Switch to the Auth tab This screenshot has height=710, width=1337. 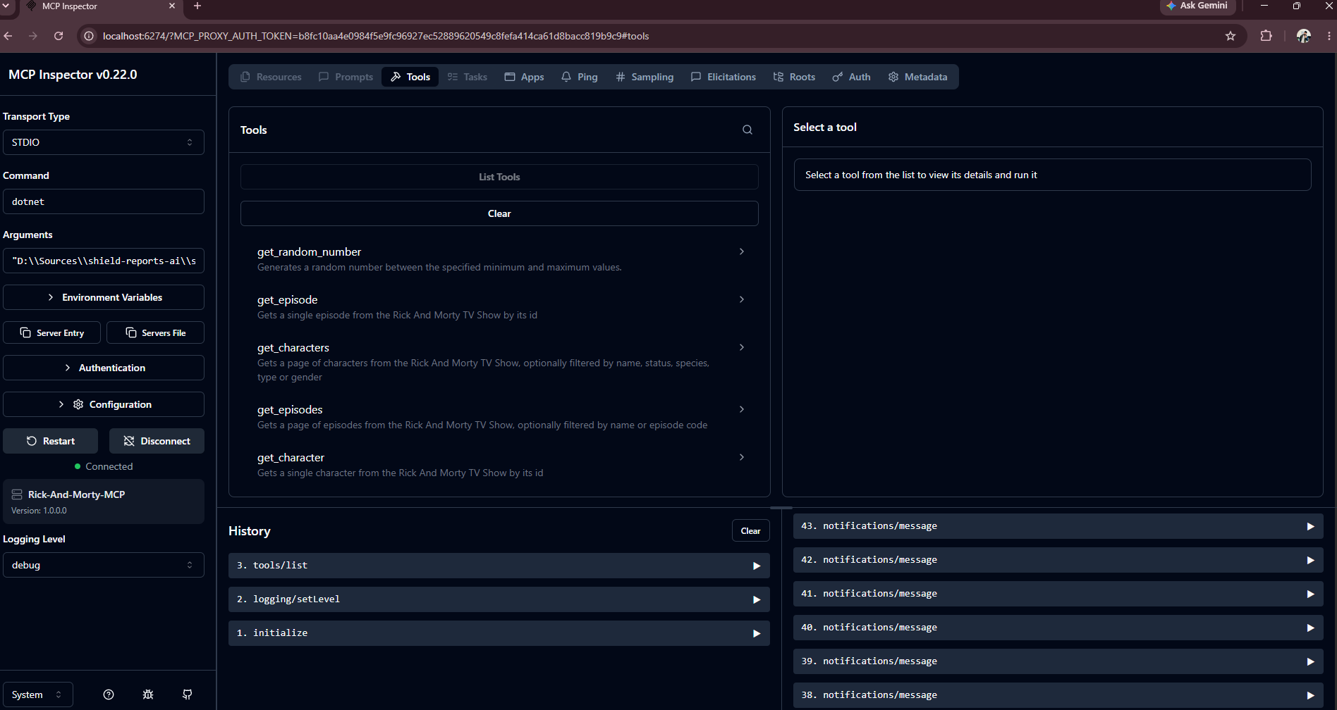(851, 77)
